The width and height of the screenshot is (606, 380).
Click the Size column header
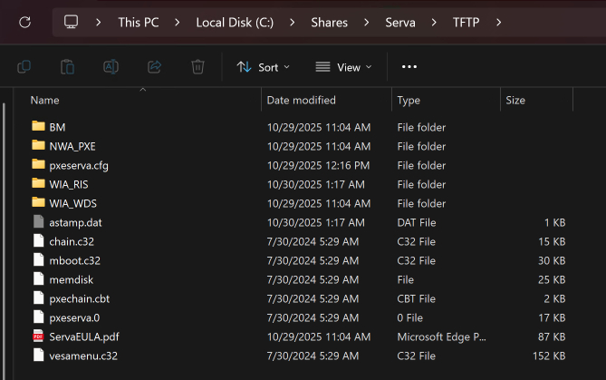click(x=515, y=100)
